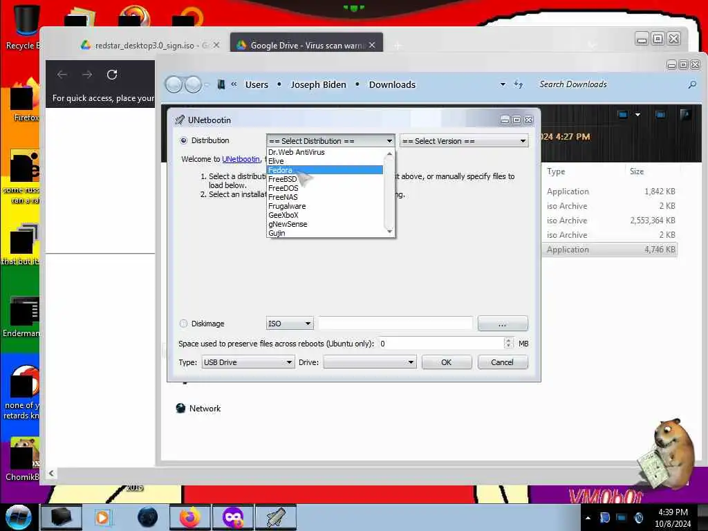Viewport: 708px width, 531px height.
Task: Open the Select Distribution combo box
Action: [330, 141]
